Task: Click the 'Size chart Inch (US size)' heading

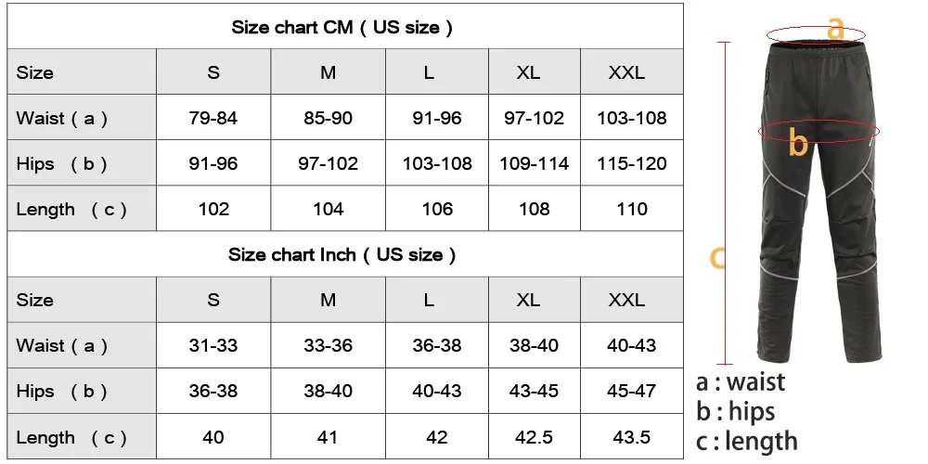Action: [342, 255]
